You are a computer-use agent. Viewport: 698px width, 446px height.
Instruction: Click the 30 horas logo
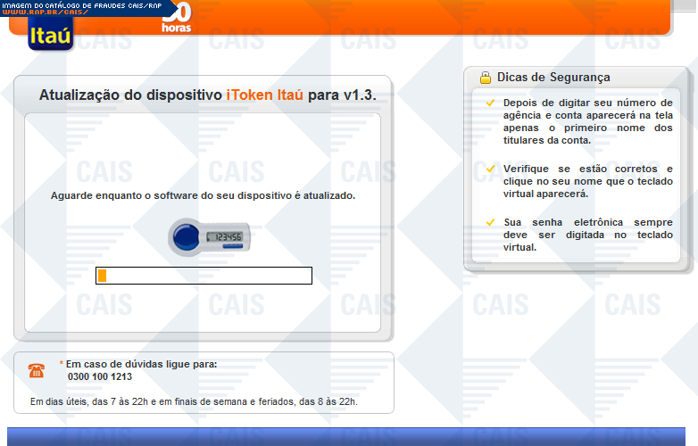click(x=175, y=20)
